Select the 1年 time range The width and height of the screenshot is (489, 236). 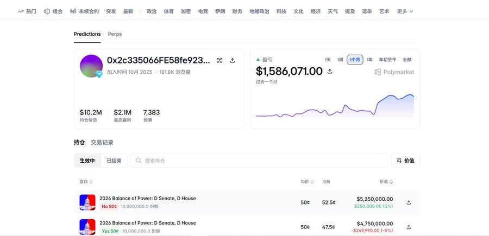[369, 60]
